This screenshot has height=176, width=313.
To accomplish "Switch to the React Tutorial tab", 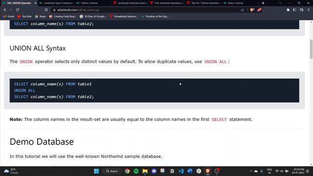I will point(241,3).
